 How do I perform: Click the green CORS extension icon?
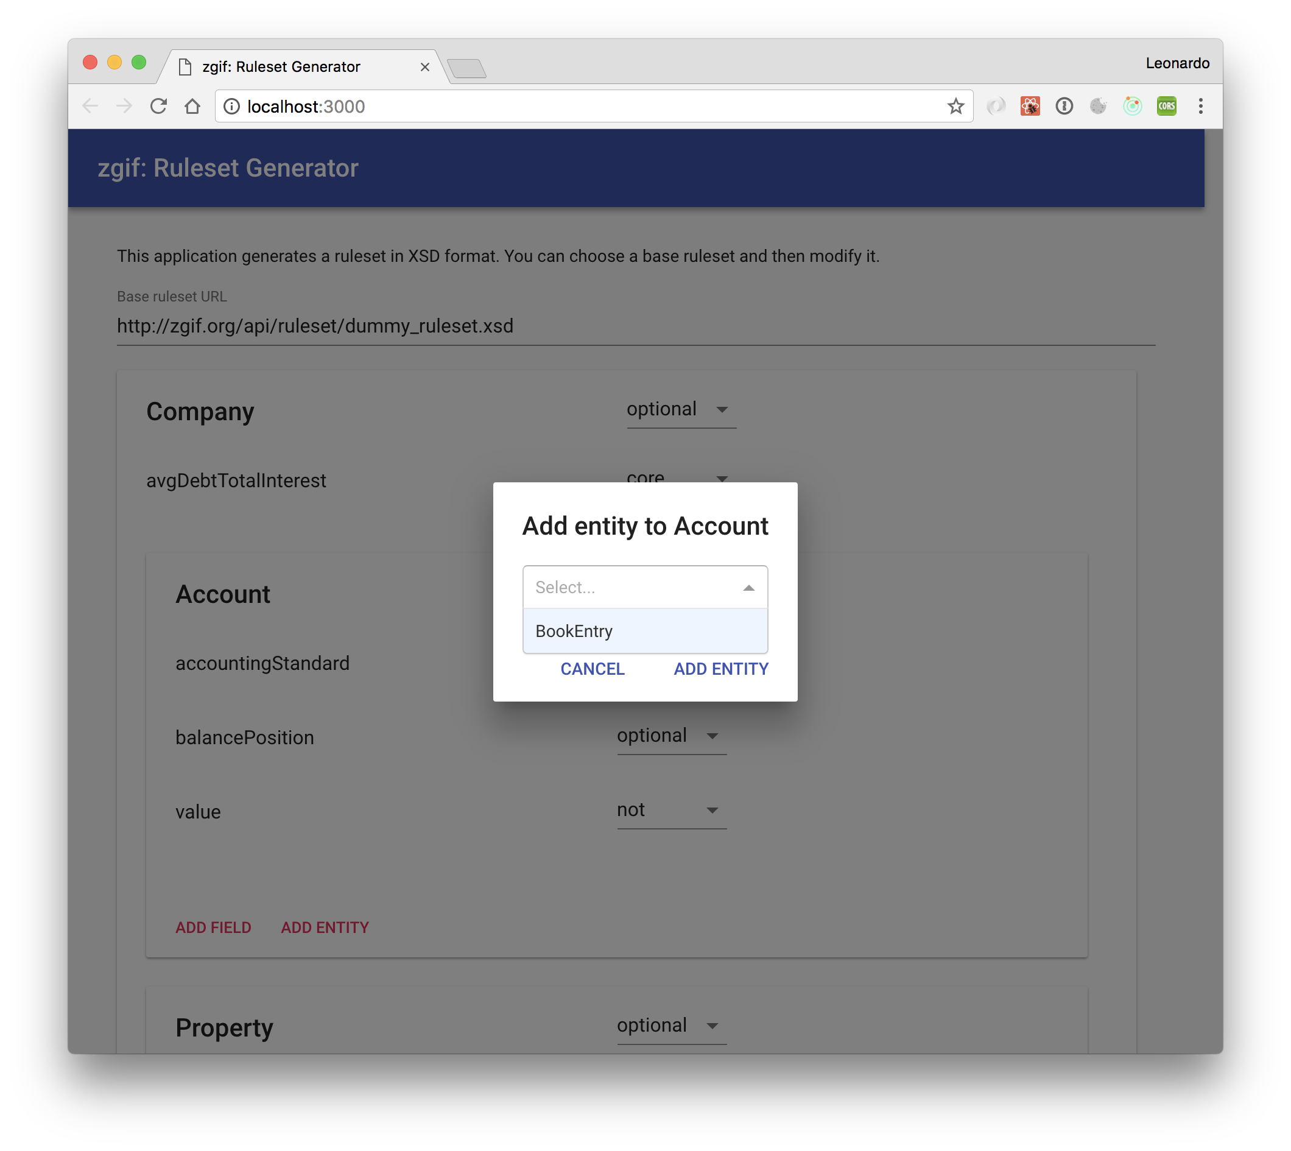[1166, 106]
